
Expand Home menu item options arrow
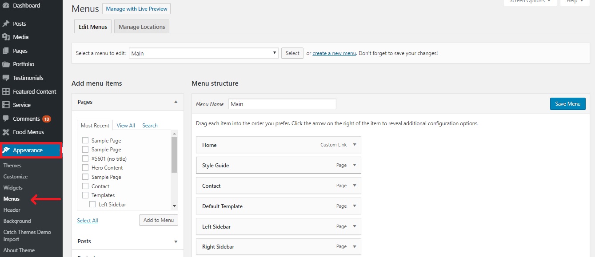click(355, 145)
